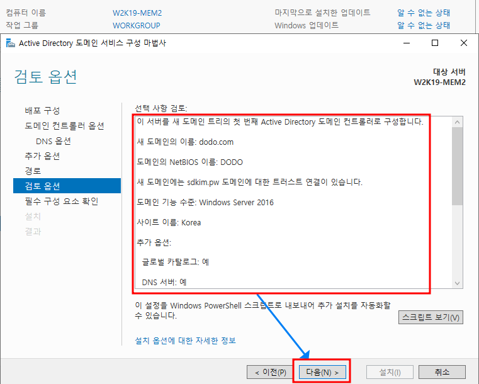Select the highlighted 검토 옵션 step in the sidebar

[x=67, y=186]
